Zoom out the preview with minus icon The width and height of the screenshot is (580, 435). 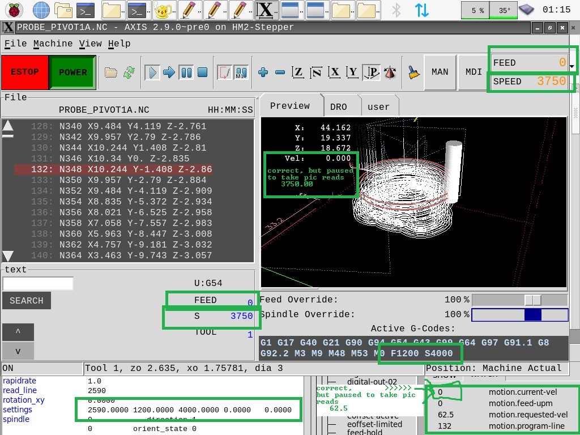pos(280,72)
